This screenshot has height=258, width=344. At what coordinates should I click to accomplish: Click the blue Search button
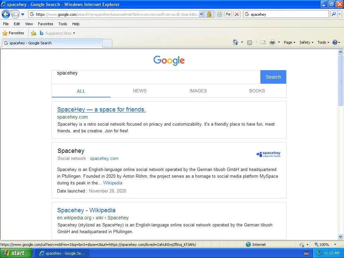(273, 77)
